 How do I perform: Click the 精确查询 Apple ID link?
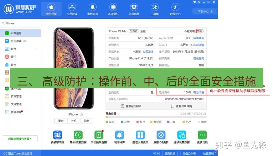198,38
